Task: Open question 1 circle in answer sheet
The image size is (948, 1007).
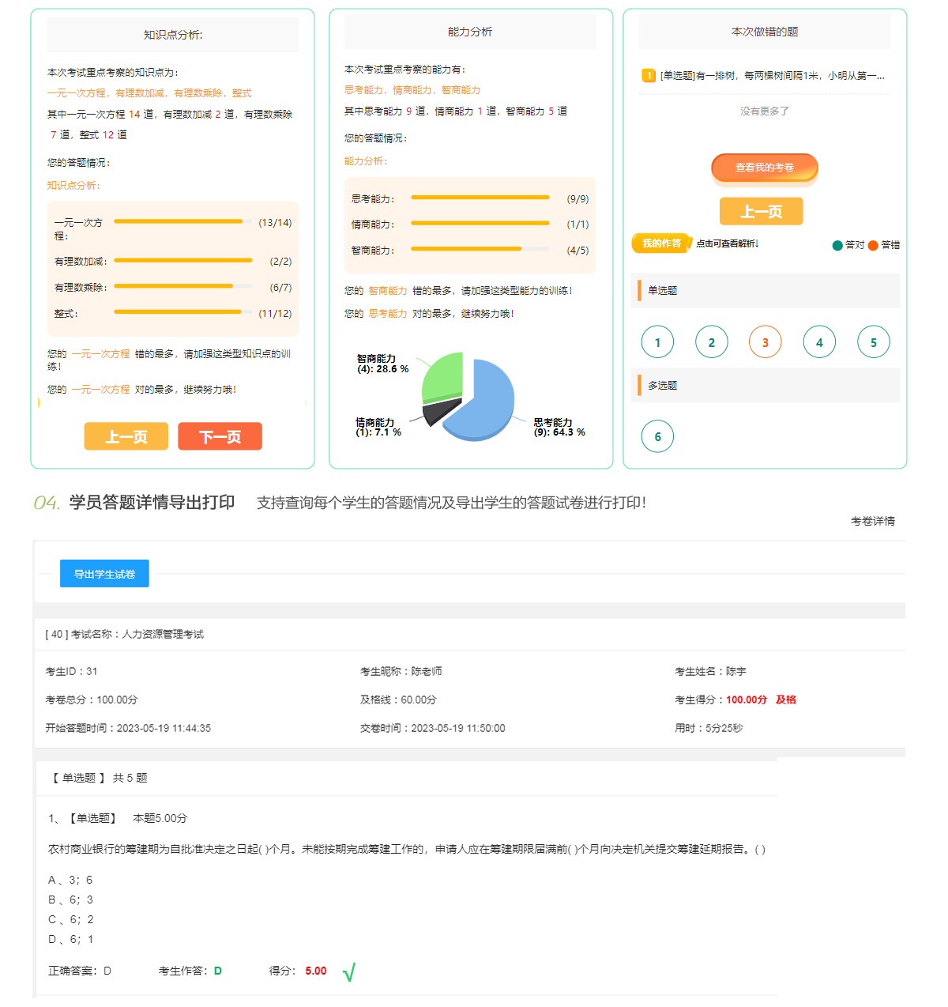Action: (x=657, y=342)
